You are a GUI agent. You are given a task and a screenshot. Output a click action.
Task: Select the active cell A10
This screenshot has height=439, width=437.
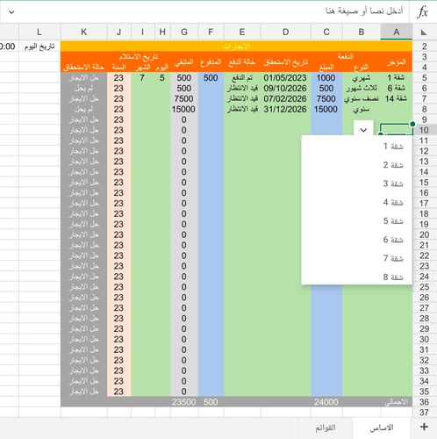click(397, 130)
